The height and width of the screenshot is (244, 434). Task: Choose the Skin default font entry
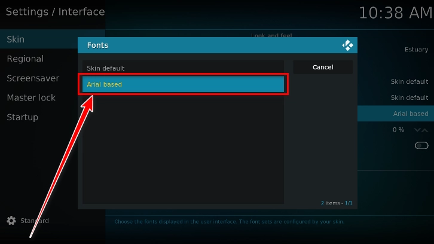click(183, 68)
